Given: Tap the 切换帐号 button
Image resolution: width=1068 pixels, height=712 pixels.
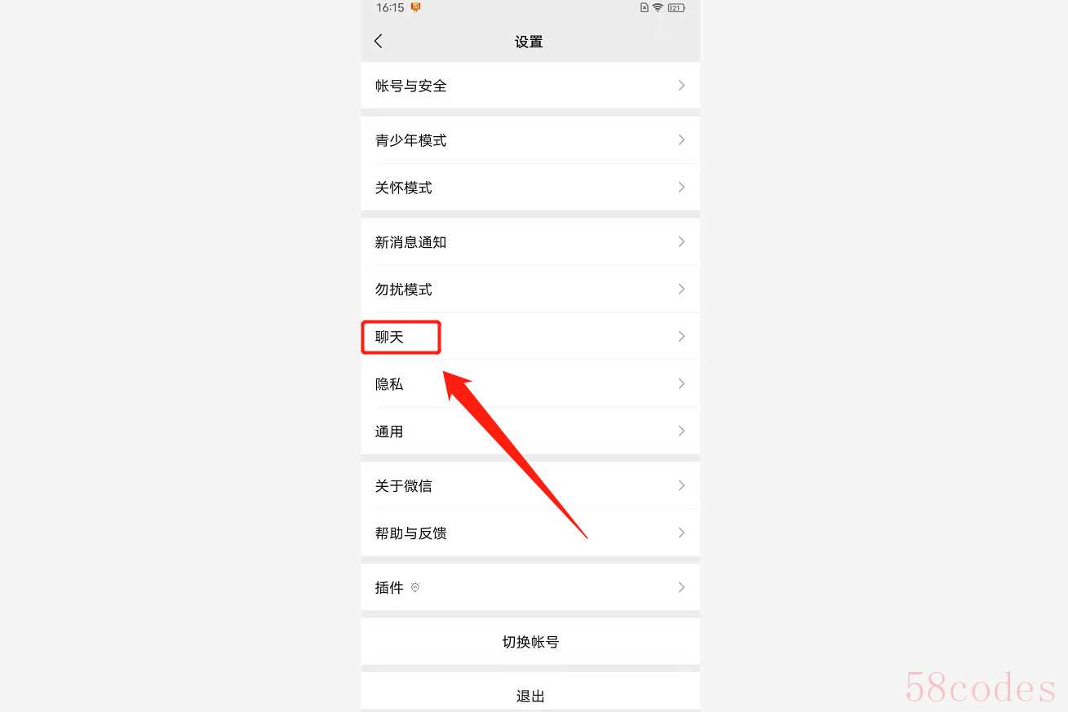Looking at the screenshot, I should [x=530, y=642].
